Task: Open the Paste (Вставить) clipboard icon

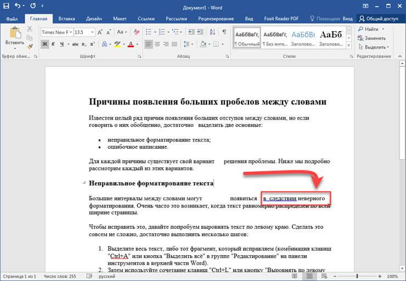Action: pyautogui.click(x=15, y=33)
